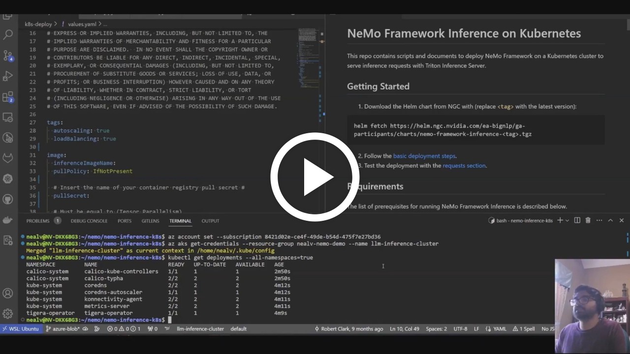The height and width of the screenshot is (354, 630).
Task: Open the requests section link
Action: 464,166
